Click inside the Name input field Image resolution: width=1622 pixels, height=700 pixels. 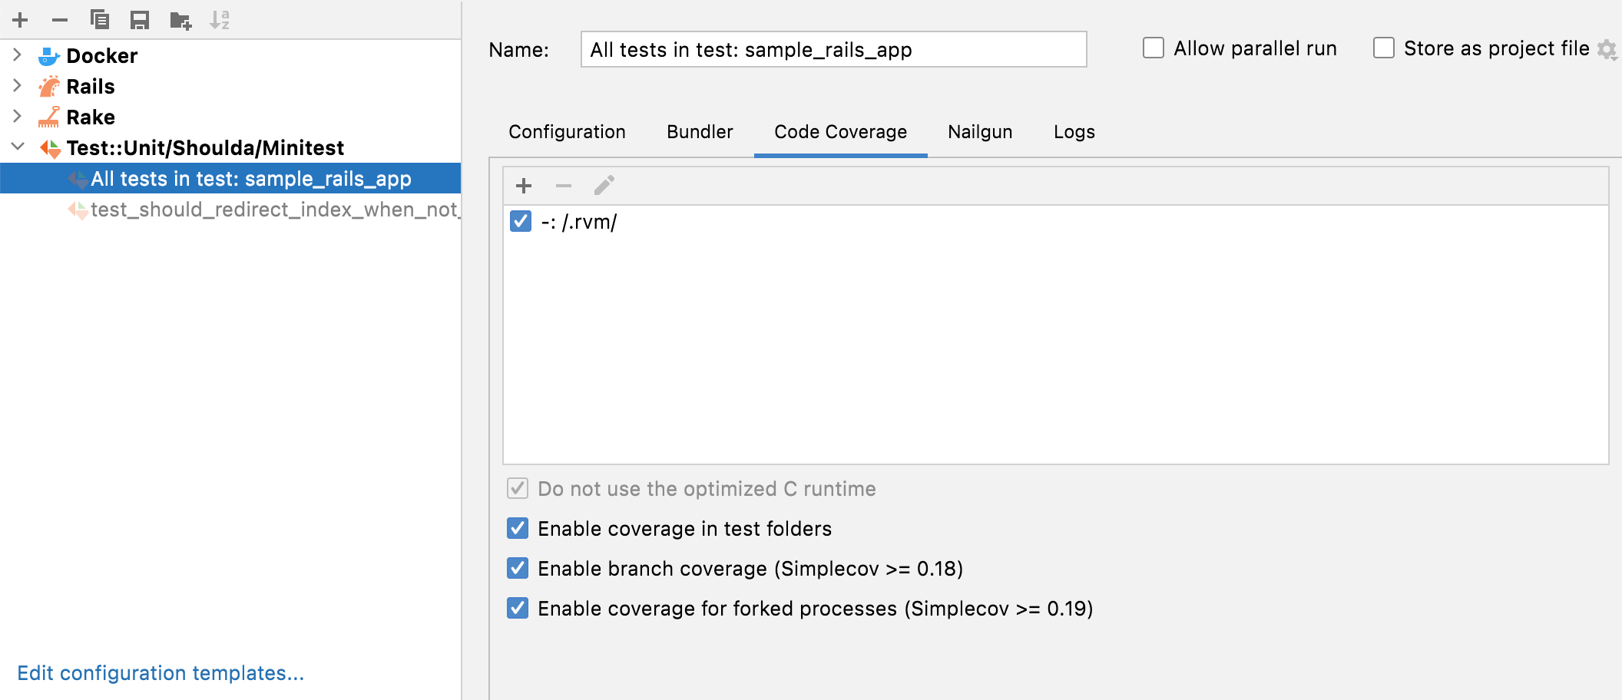[833, 49]
